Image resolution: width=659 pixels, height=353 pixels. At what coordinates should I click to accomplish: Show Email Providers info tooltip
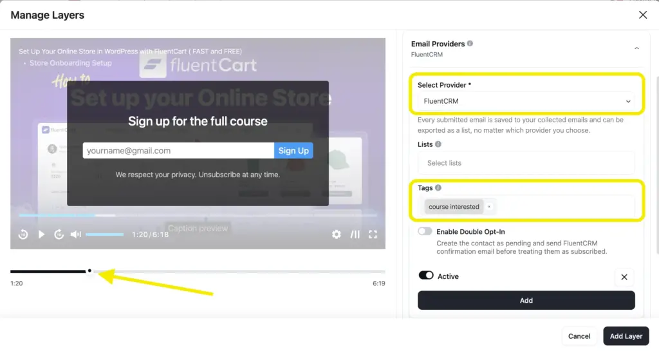point(470,43)
